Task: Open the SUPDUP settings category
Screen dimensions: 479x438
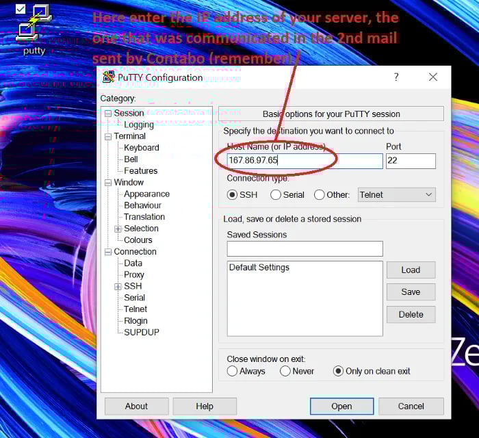Action: (142, 333)
